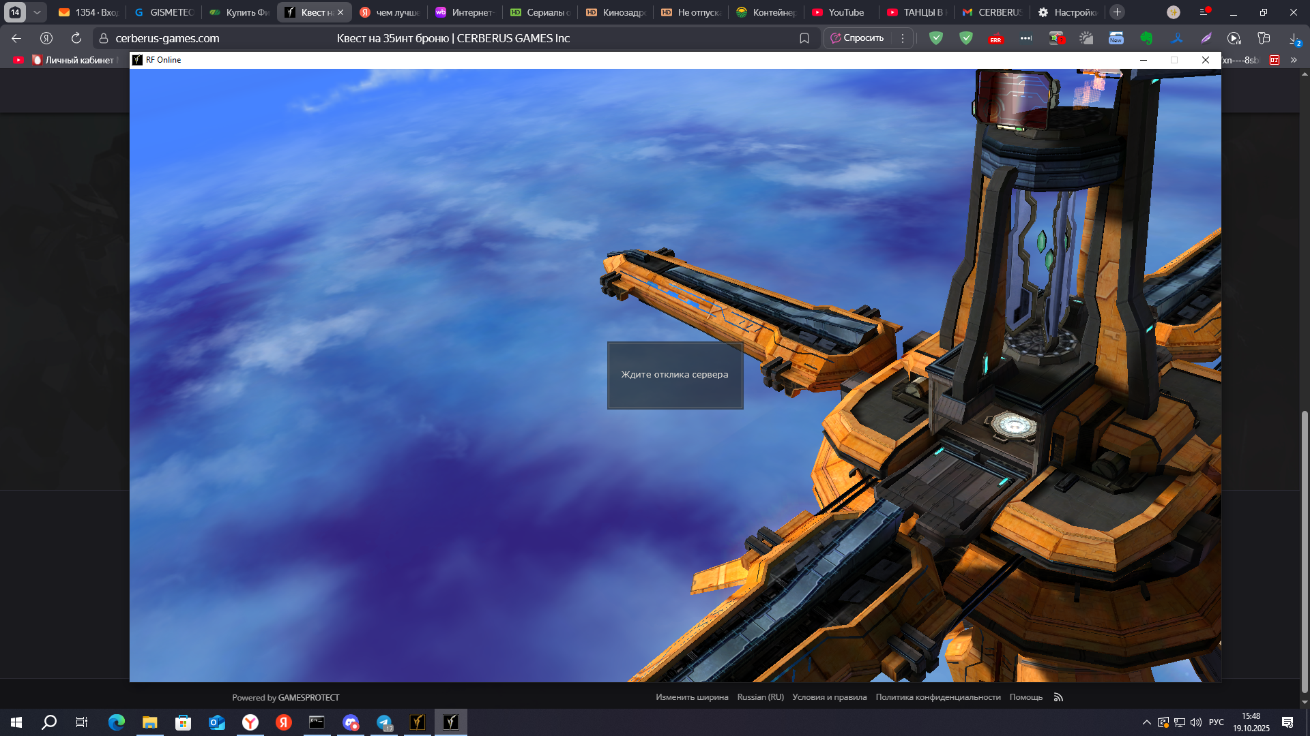Image resolution: width=1310 pixels, height=736 pixels.
Task: Open the Политика конфиденциальности link
Action: coord(937,697)
